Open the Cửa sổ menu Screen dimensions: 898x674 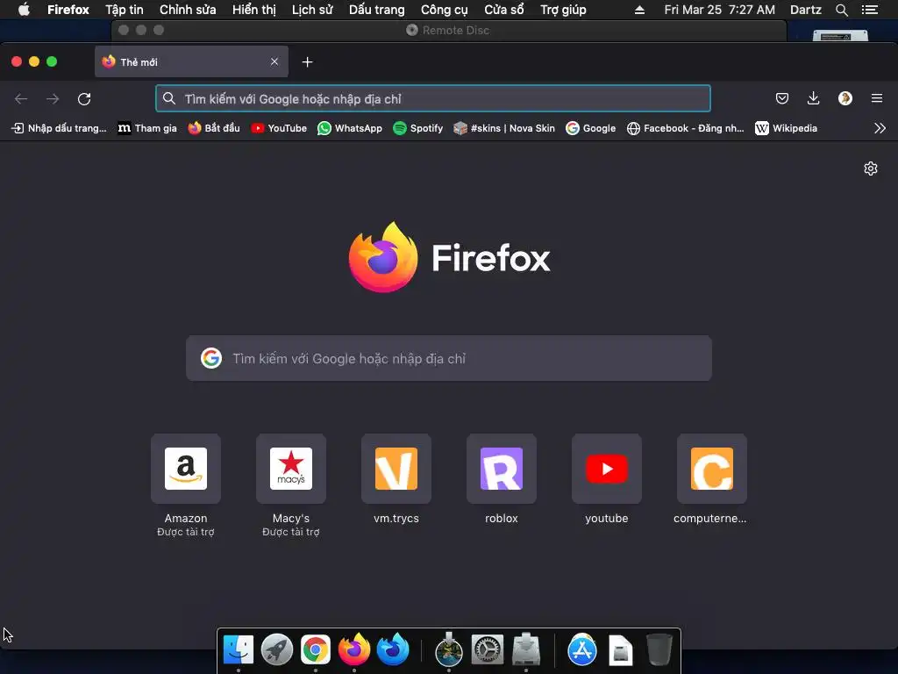(x=504, y=10)
